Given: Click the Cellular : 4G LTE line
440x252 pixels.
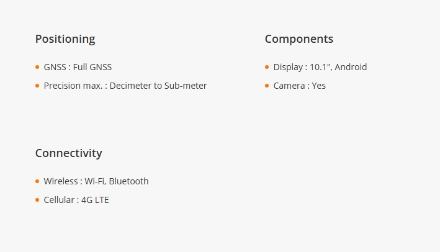Looking at the screenshot, I should (x=76, y=200).
